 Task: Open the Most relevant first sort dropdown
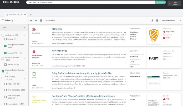(171, 20)
